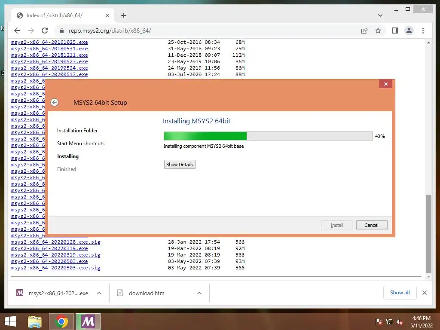This screenshot has height=330, width=440.
Task: Go forward in Chrome browser
Action: (x=31, y=31)
